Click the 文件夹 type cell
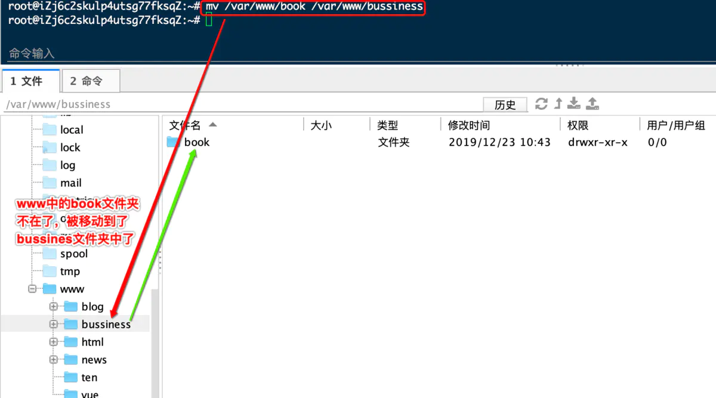 tap(394, 142)
